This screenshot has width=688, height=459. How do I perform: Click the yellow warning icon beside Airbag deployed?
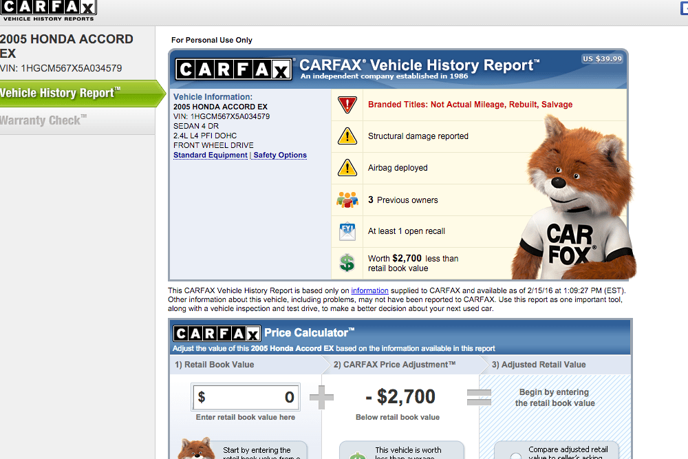click(347, 168)
